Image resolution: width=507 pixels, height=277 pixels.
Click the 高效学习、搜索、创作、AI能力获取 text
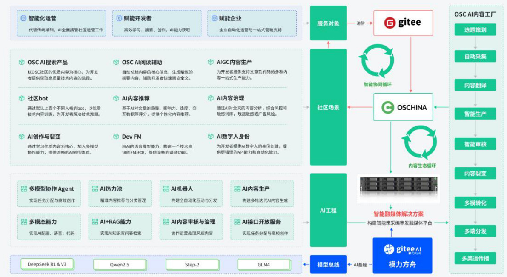point(157,30)
